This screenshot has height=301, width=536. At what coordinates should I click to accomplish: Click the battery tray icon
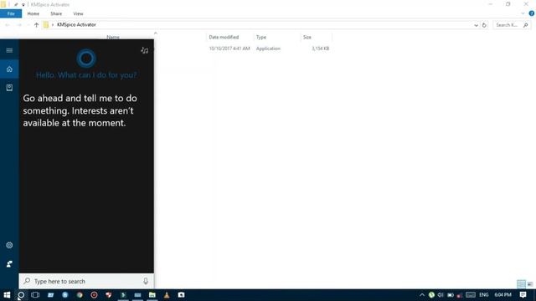[x=451, y=295]
